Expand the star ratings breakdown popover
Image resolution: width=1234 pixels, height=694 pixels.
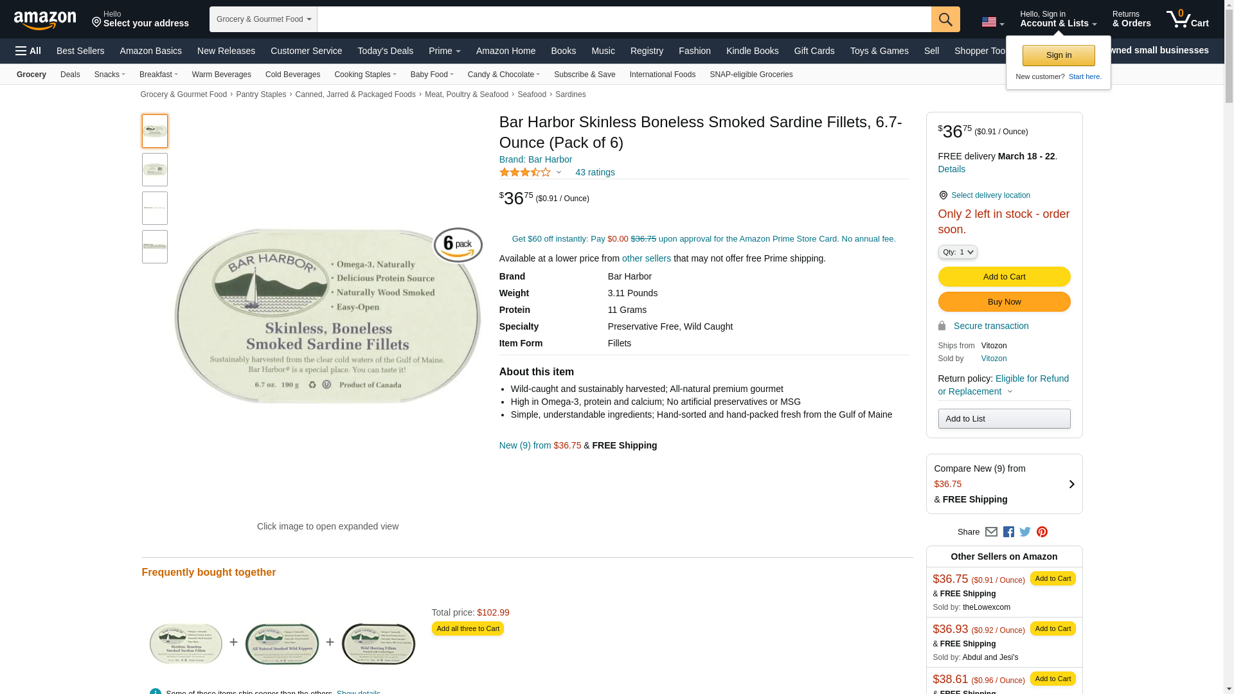tap(559, 172)
